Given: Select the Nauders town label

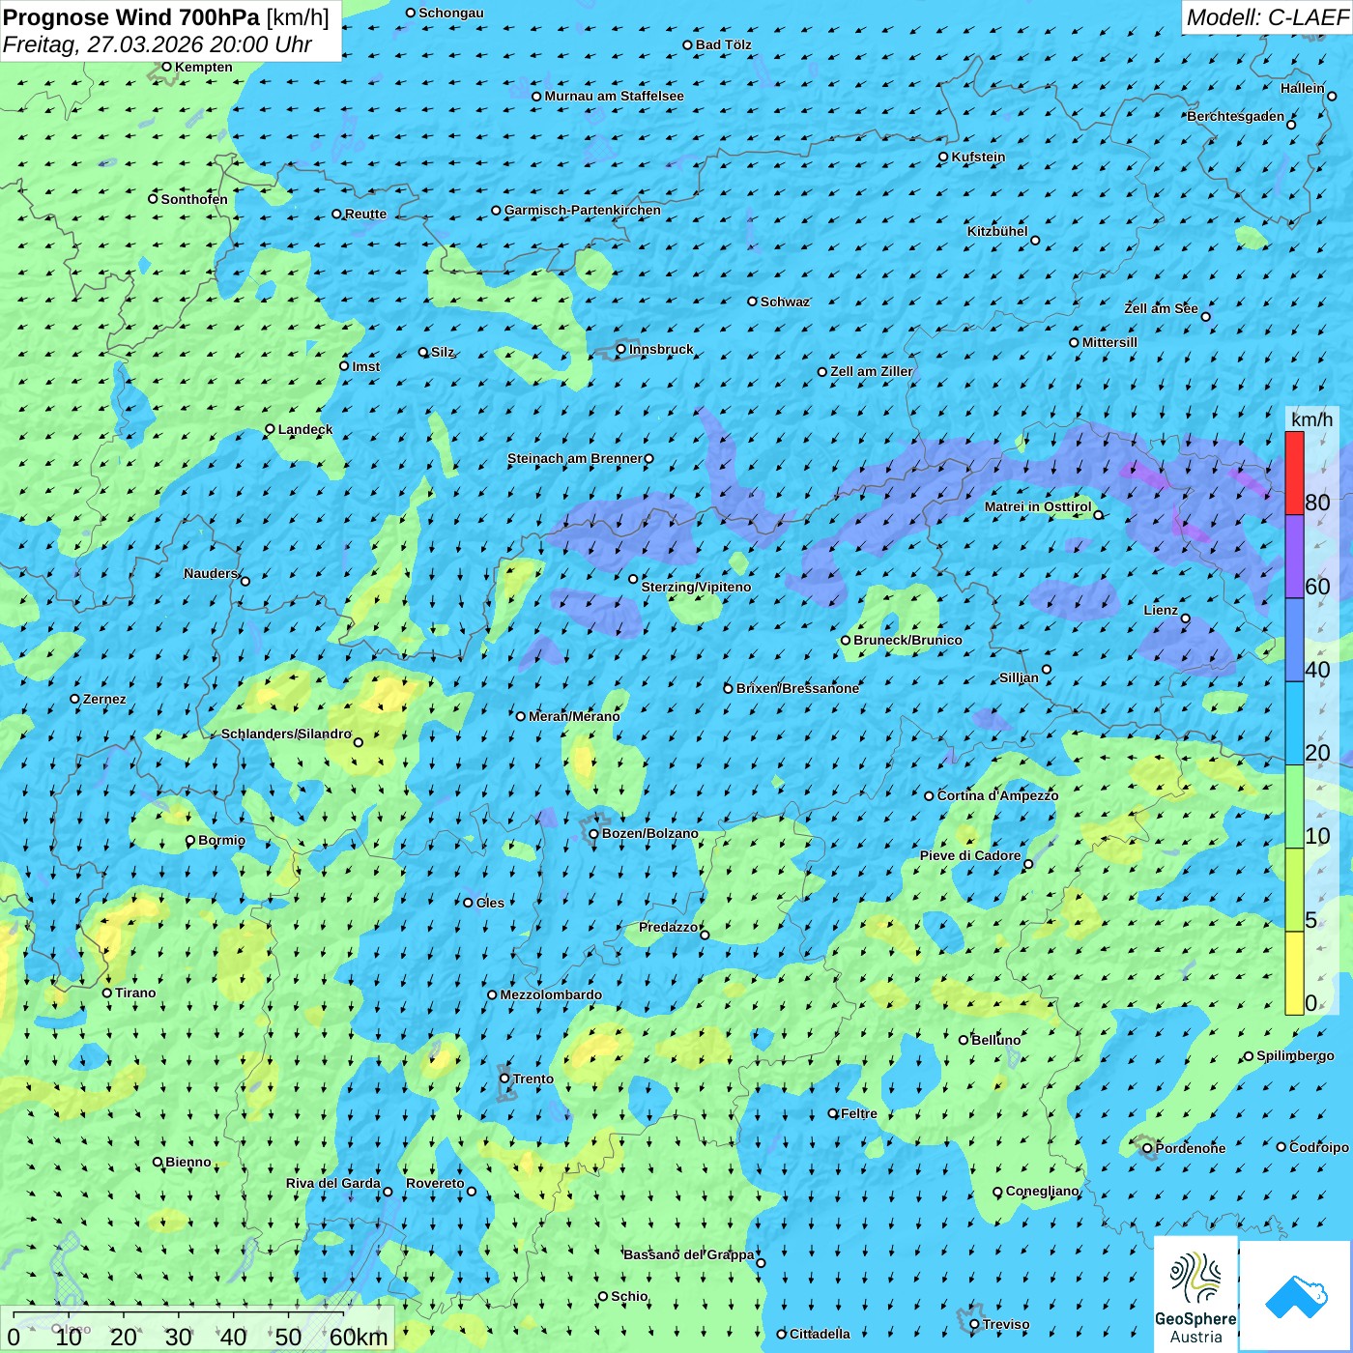Looking at the screenshot, I should coord(211,573).
